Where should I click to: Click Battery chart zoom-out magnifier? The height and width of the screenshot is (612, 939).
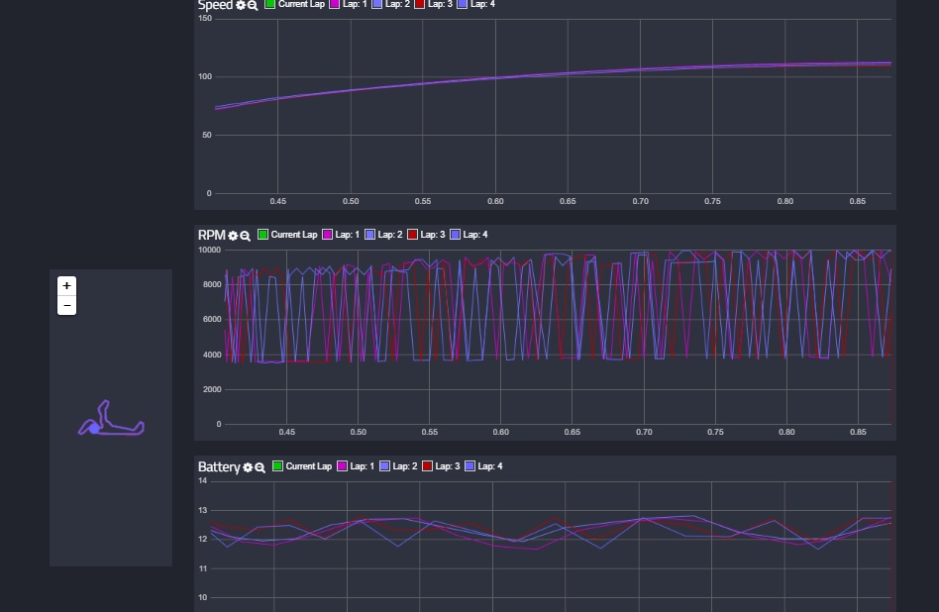[260, 467]
